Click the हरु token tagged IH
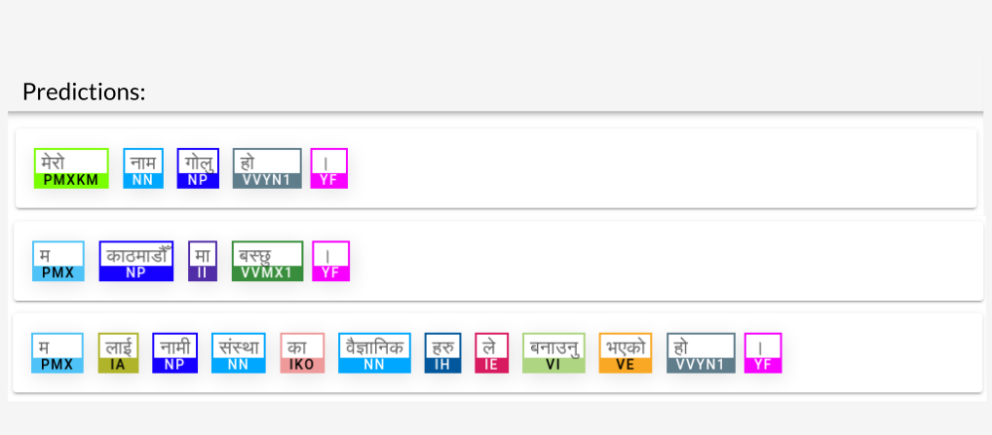The width and height of the screenshot is (992, 435). [443, 353]
